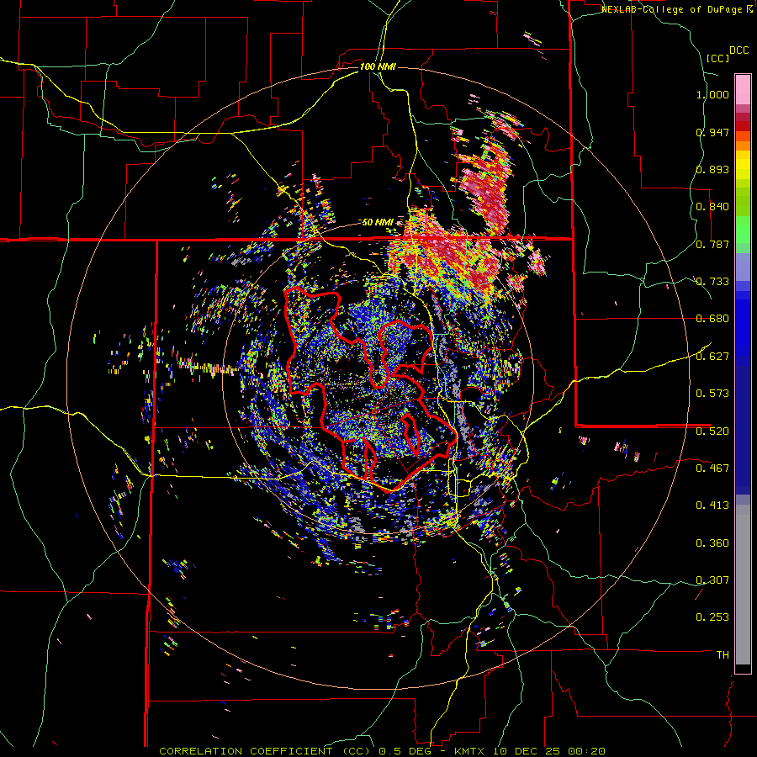Pick the light pink top segment of color bar
This screenshot has height=757, width=757.
pos(743,89)
